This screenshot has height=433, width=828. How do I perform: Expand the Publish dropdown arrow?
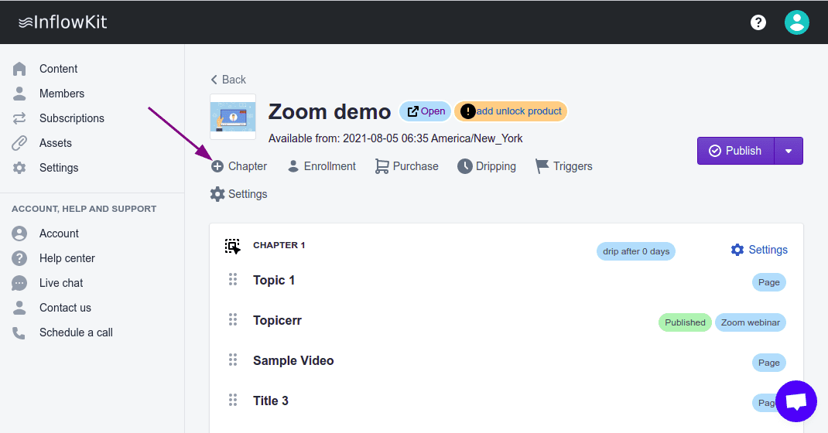(789, 151)
